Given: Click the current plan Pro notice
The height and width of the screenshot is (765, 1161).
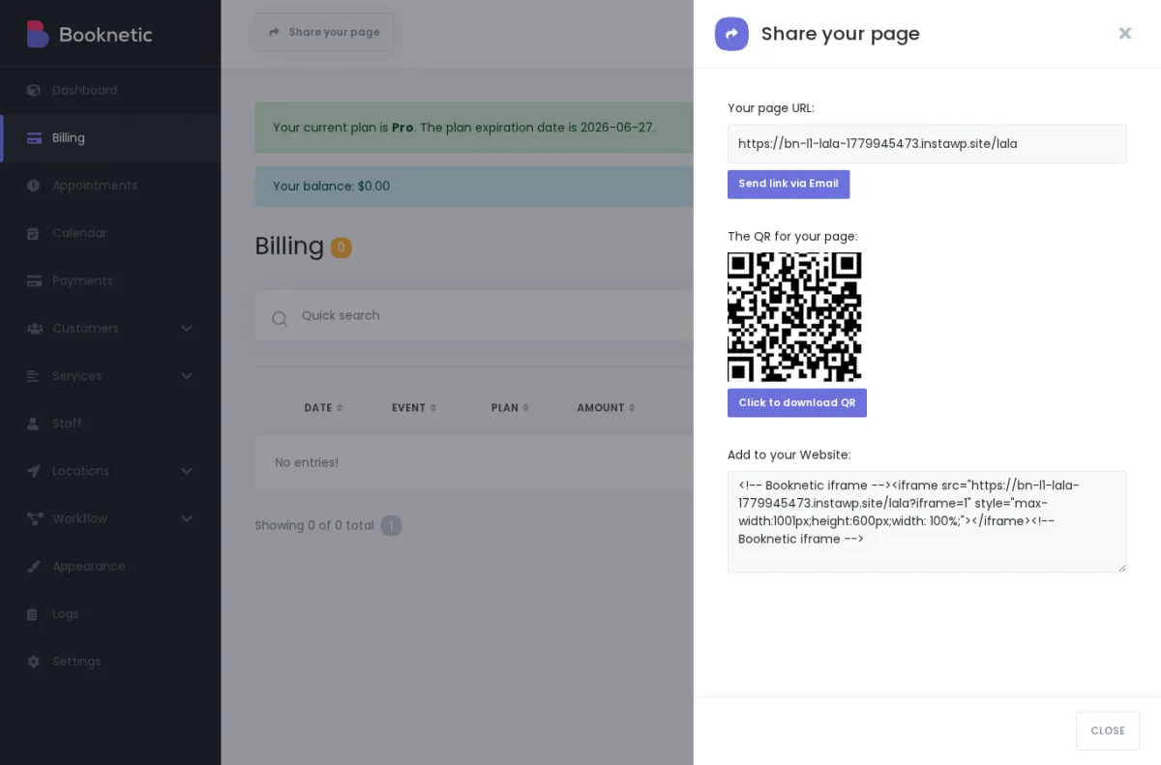Looking at the screenshot, I should [474, 128].
